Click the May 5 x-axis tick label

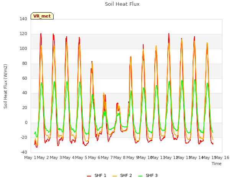click(x=81, y=157)
